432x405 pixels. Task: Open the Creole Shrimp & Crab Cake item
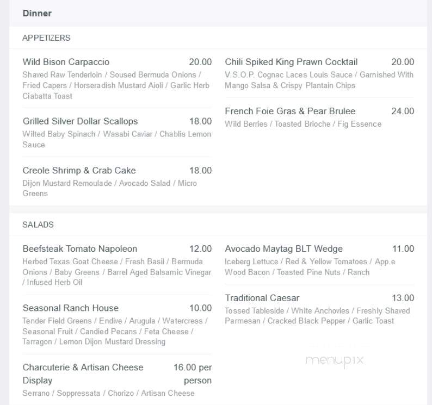(x=79, y=170)
